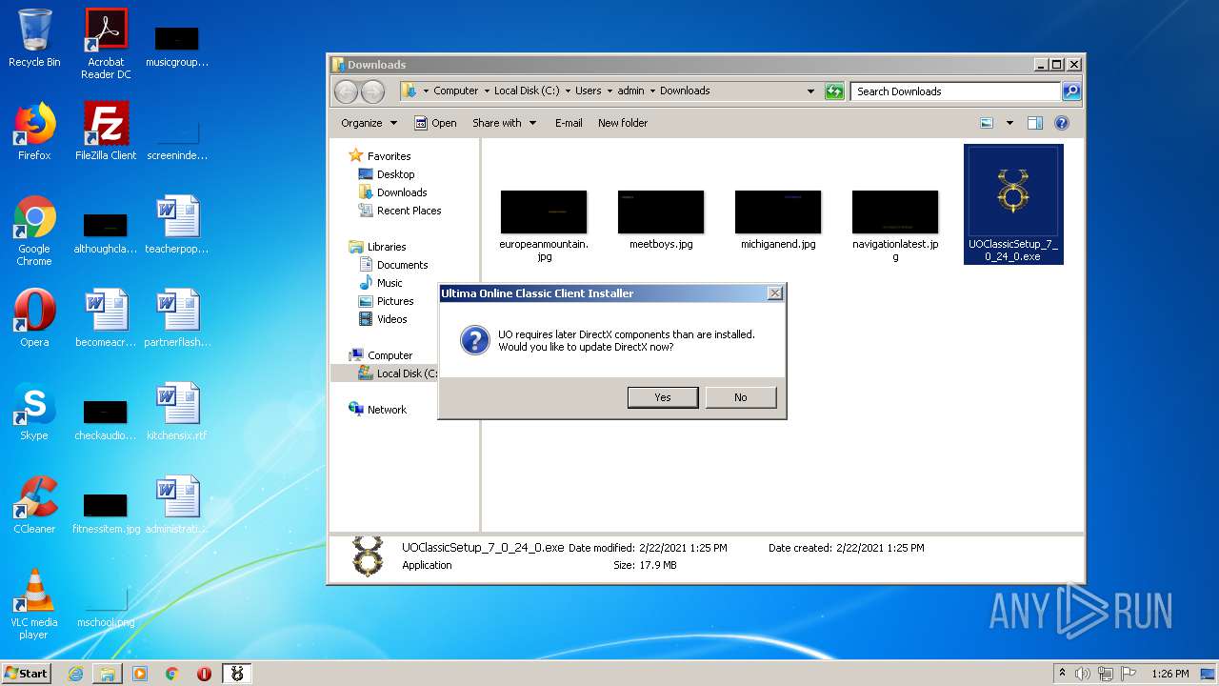Select the michiganend.jpg thumbnail

pos(778,212)
